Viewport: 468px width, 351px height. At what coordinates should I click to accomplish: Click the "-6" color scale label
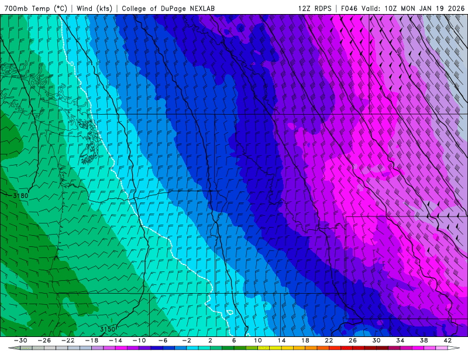[x=163, y=340]
